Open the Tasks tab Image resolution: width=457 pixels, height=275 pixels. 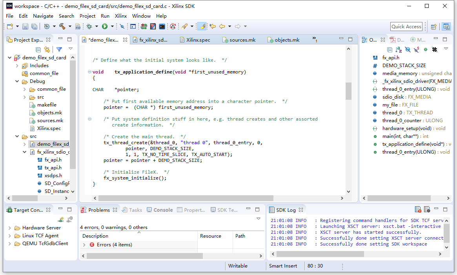pyautogui.click(x=132, y=210)
